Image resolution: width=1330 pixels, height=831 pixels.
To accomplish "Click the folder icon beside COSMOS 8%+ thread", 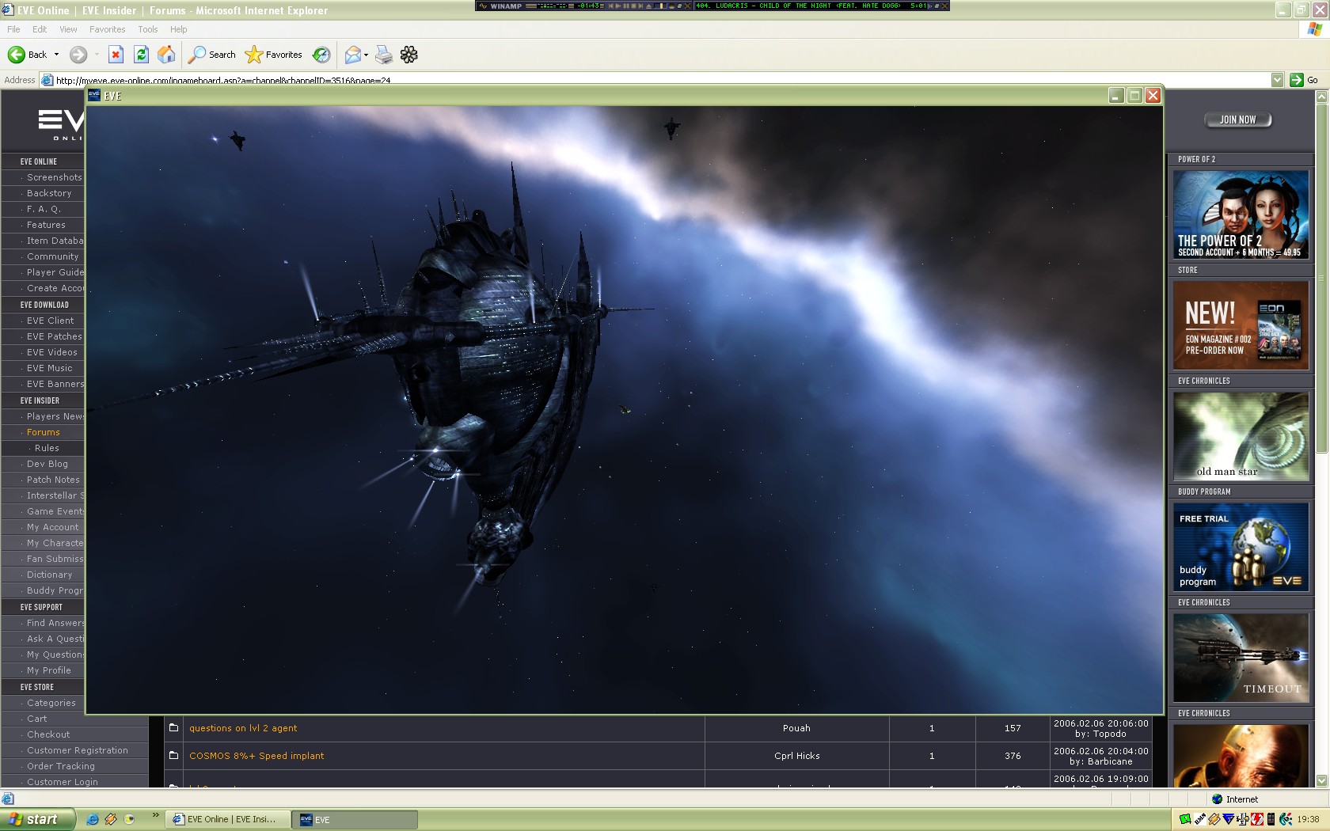I will [173, 755].
